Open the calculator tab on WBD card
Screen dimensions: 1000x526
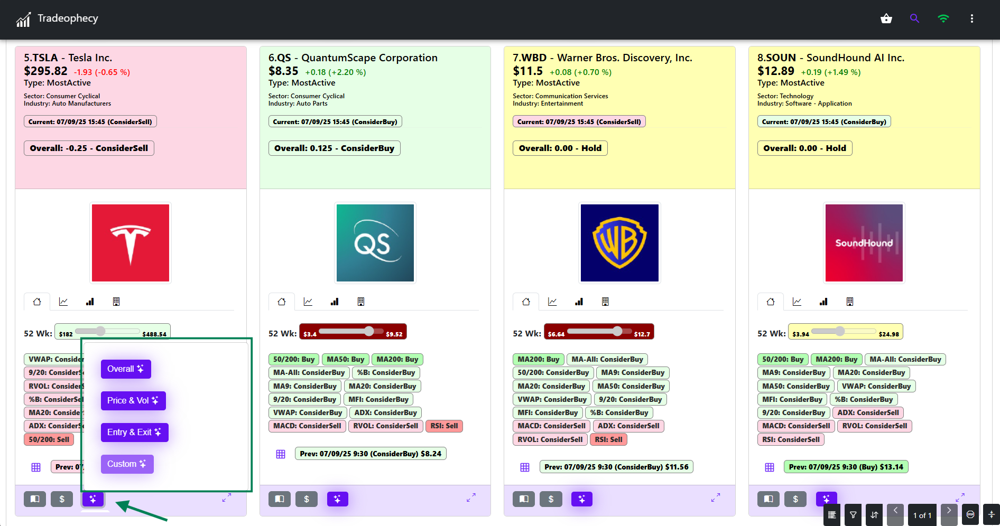pyautogui.click(x=605, y=302)
